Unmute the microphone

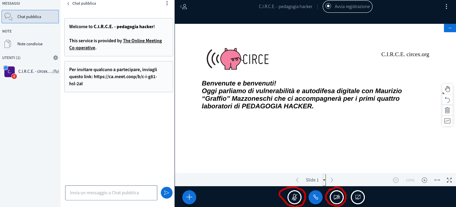tap(295, 197)
